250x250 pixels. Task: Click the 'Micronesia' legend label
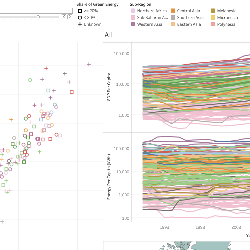click(227, 17)
